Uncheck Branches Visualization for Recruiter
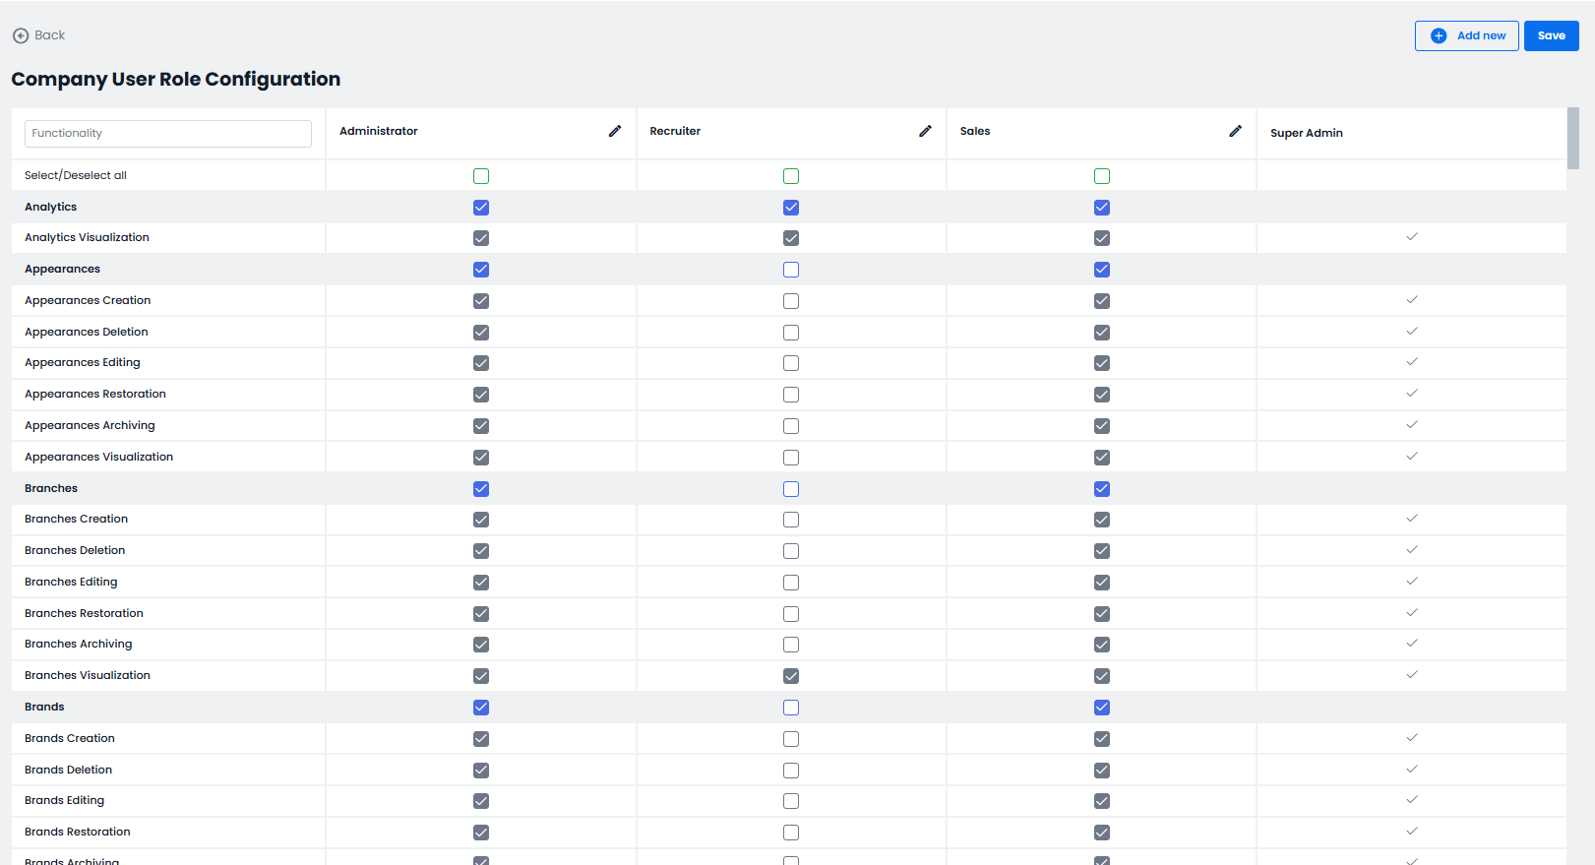 791,676
